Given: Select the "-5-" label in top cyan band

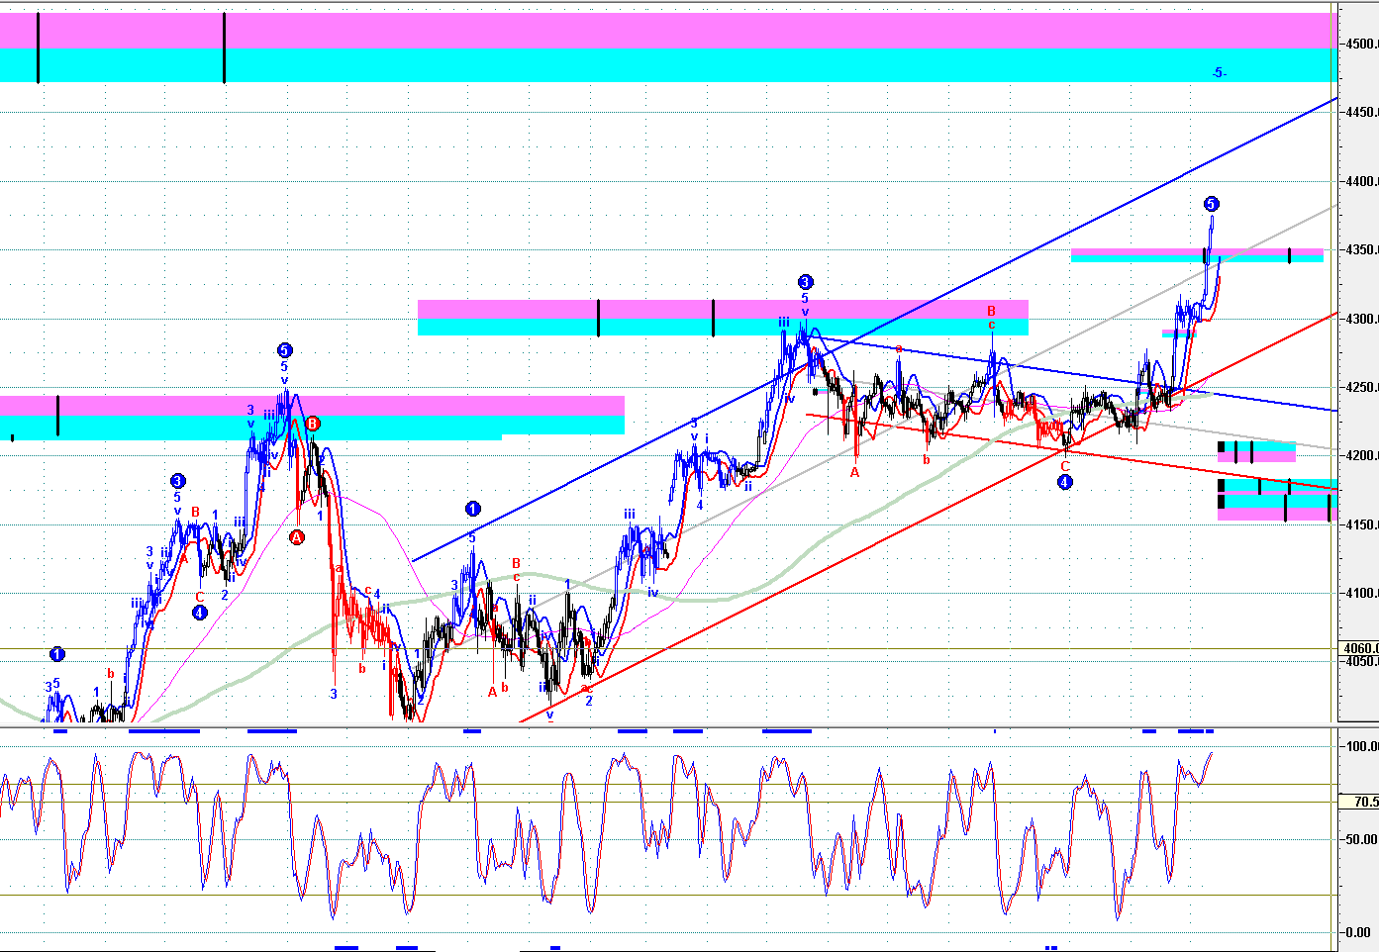Looking at the screenshot, I should (x=1220, y=73).
